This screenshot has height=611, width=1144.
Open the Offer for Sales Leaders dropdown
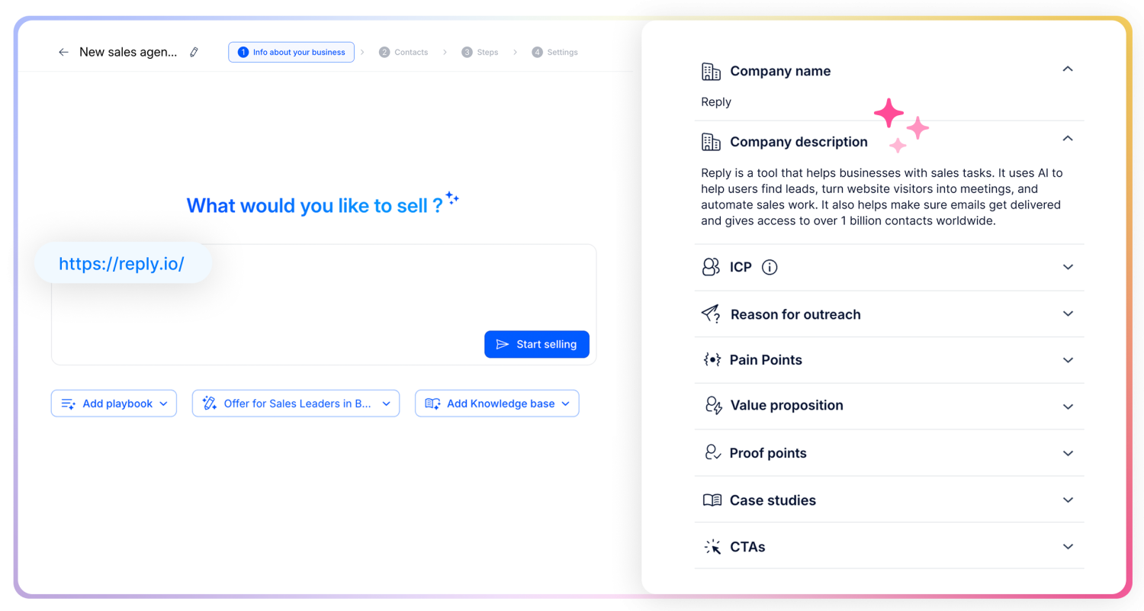296,404
